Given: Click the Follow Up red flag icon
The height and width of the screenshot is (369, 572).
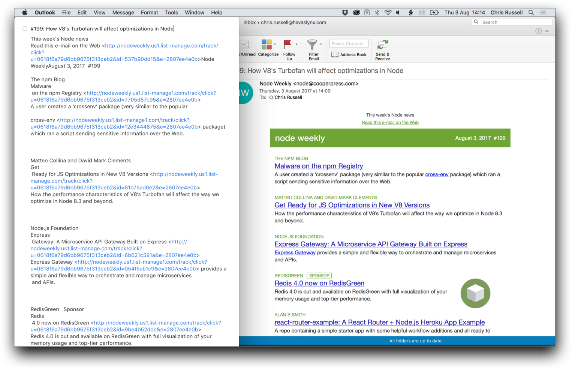Looking at the screenshot, I should coord(287,44).
